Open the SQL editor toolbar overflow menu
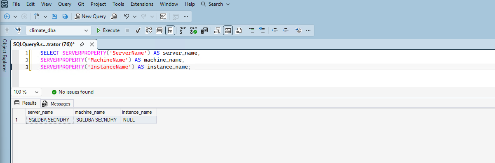 308,30
